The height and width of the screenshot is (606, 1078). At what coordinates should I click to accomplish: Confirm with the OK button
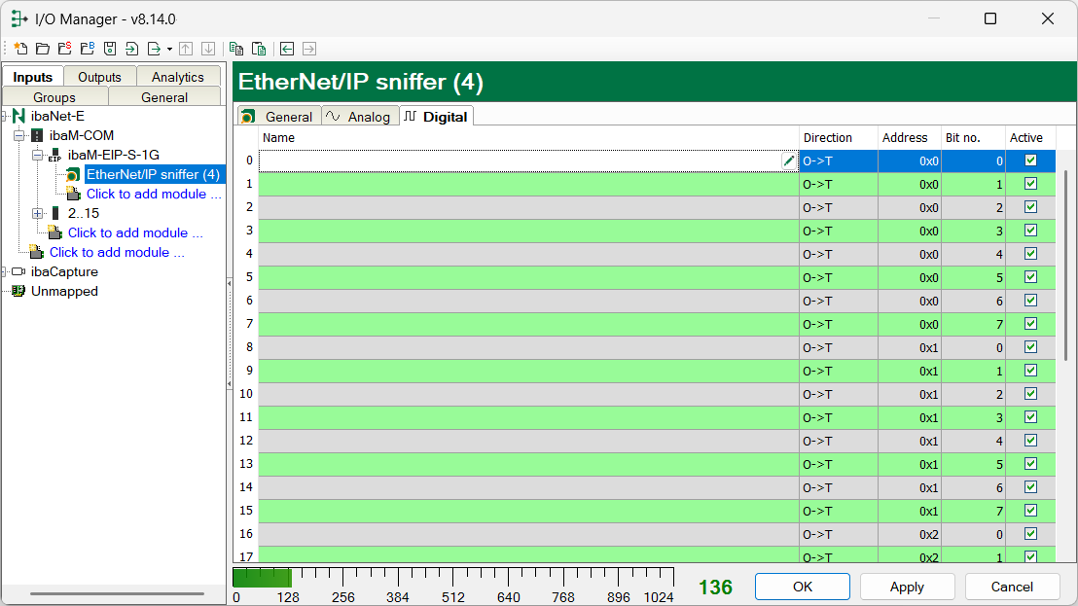click(803, 587)
